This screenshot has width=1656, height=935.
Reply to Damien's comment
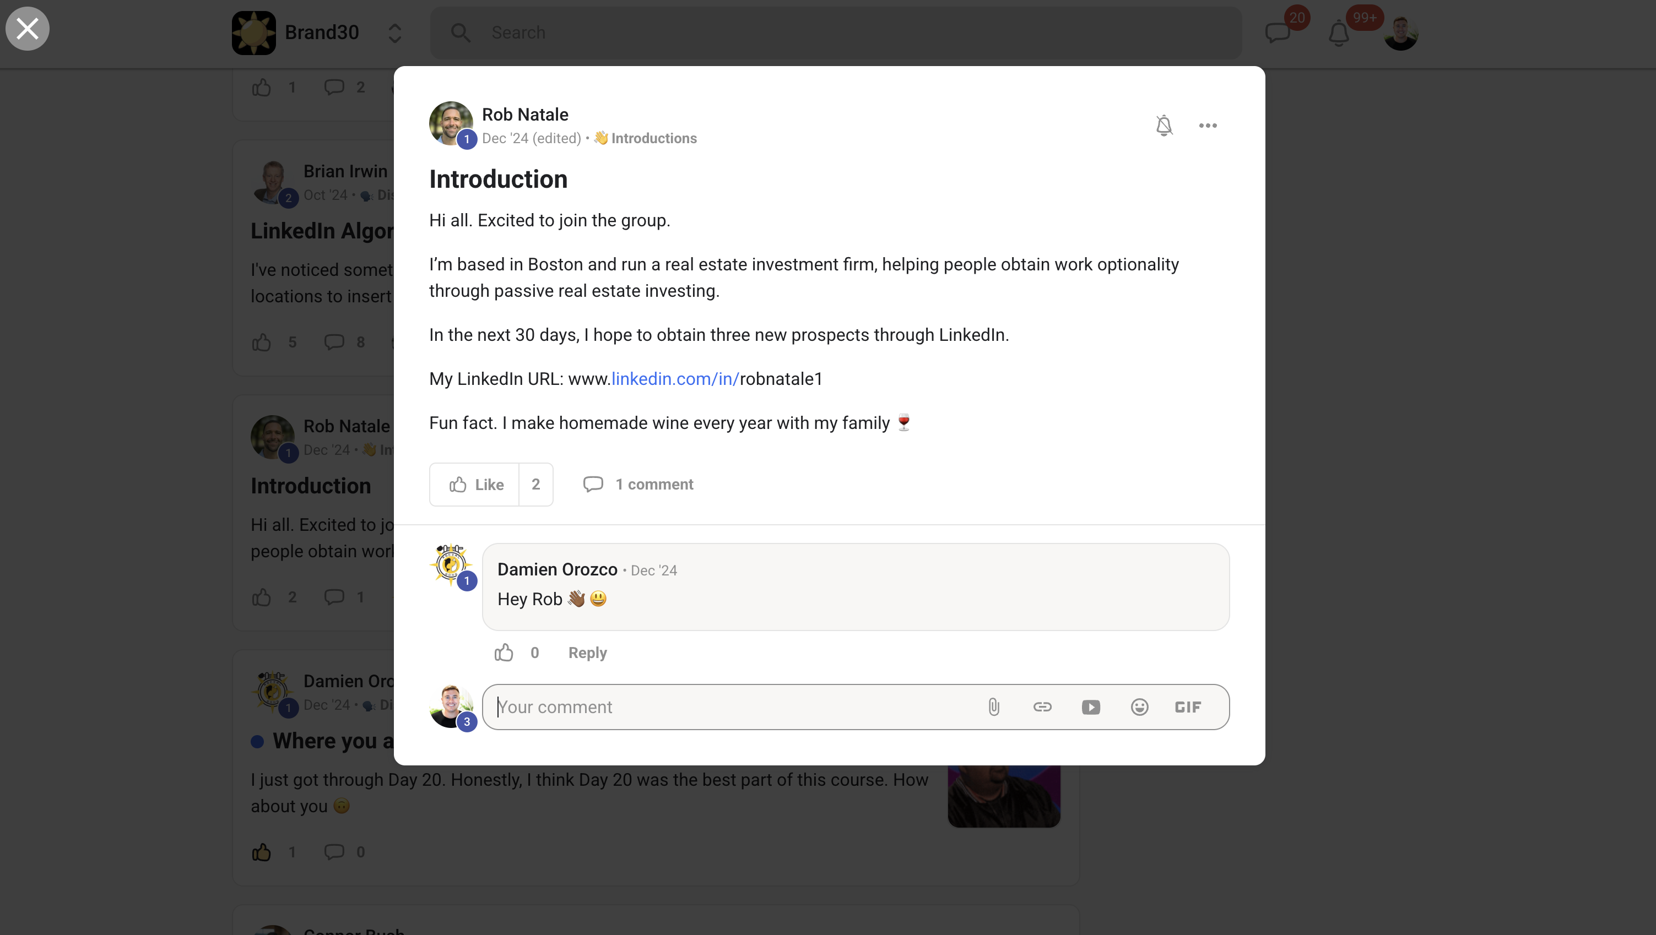(587, 653)
